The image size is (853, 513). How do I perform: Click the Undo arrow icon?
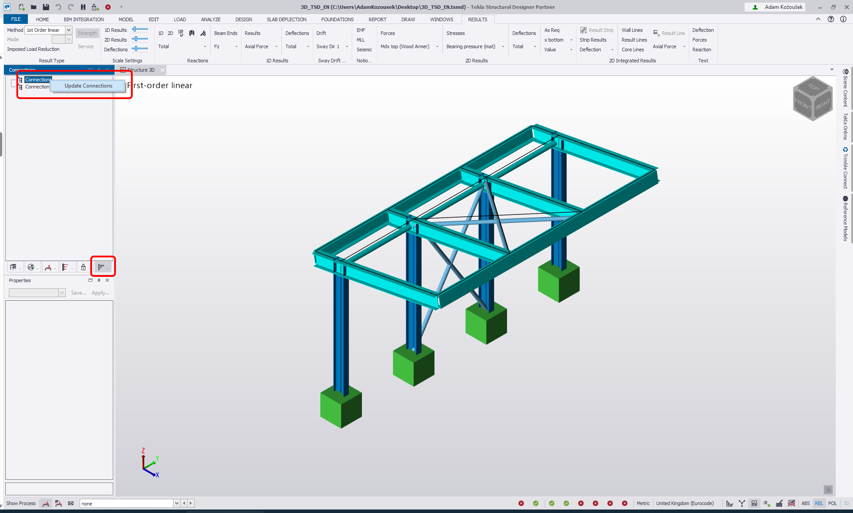58,7
